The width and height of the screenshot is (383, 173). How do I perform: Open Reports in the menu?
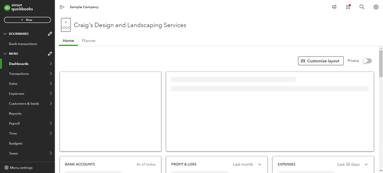pyautogui.click(x=15, y=114)
